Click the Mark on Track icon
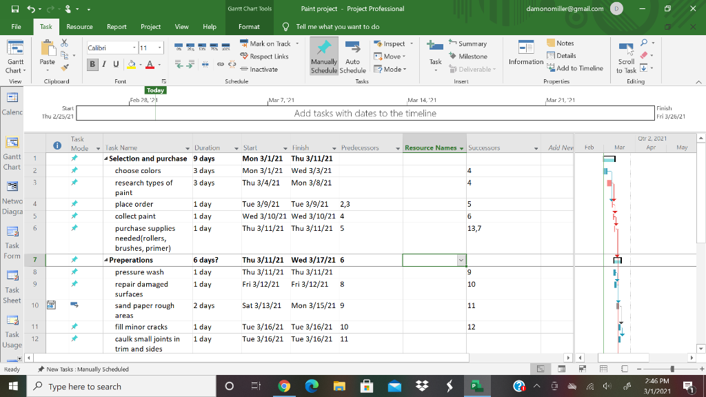 [x=246, y=43]
